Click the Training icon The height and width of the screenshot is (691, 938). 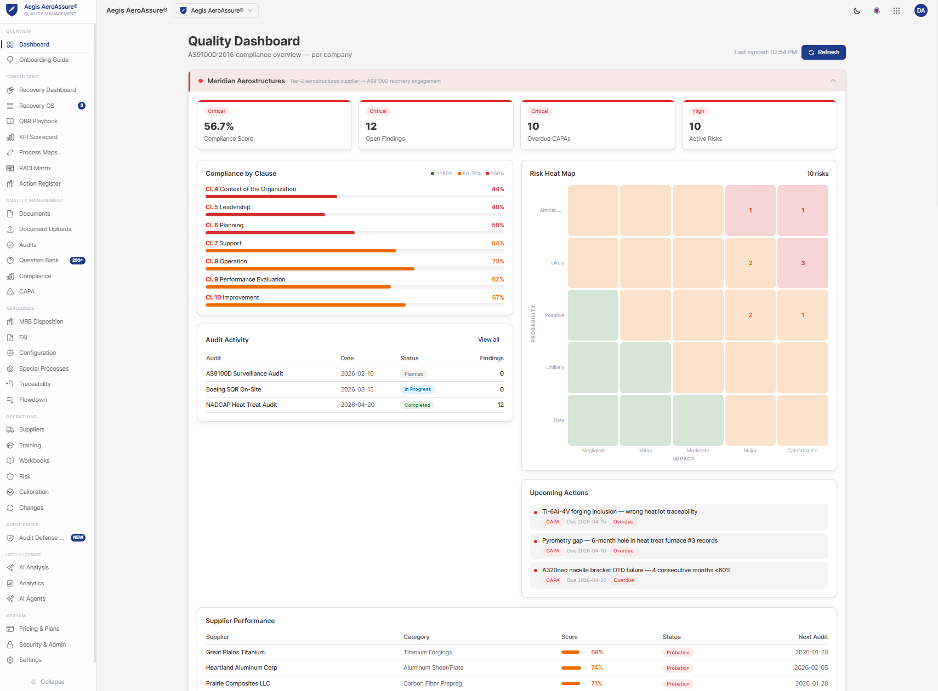[10, 445]
